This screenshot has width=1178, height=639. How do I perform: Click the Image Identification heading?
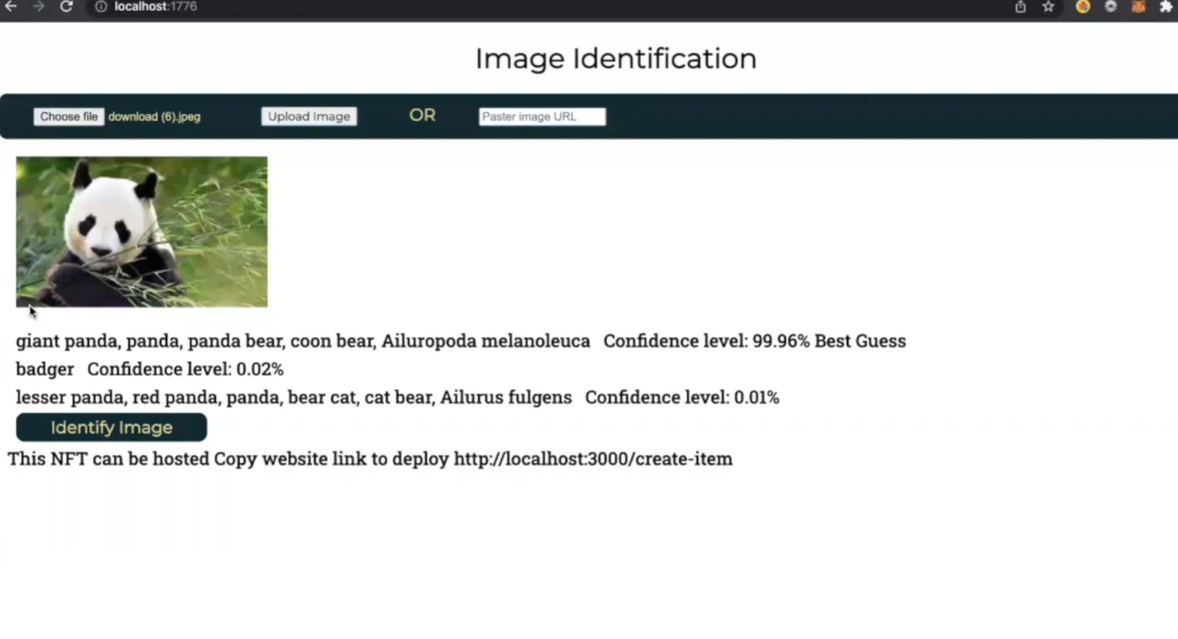pos(616,59)
